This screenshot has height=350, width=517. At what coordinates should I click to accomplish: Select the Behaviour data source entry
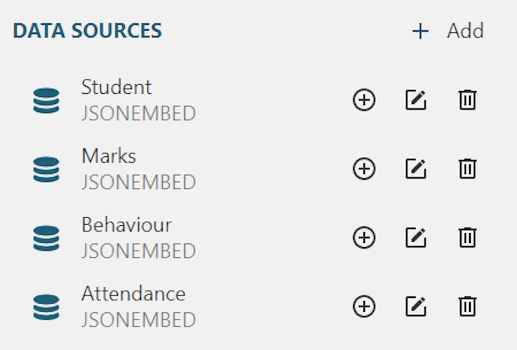point(138,237)
